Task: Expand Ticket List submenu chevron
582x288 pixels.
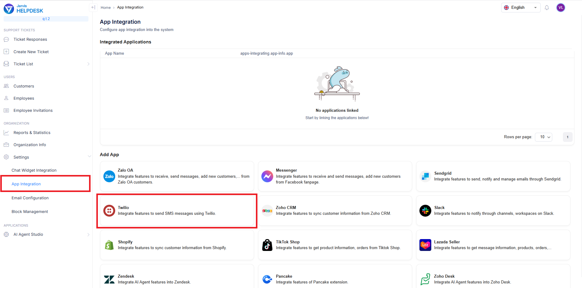Action: click(88, 64)
